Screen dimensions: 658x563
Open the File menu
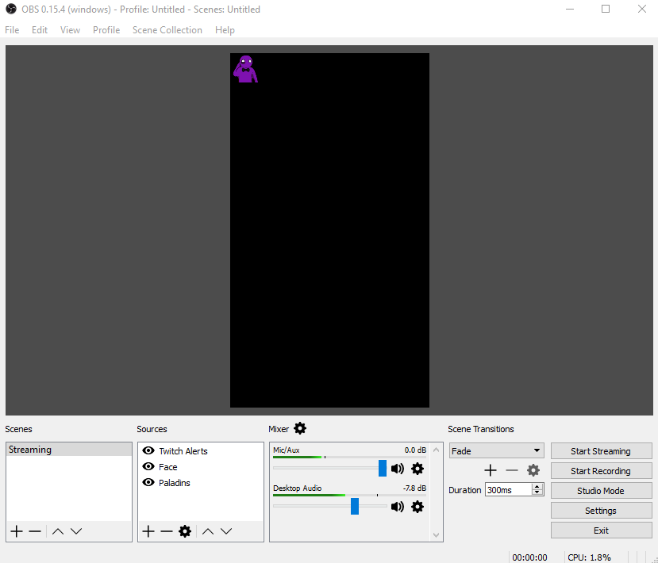[12, 30]
